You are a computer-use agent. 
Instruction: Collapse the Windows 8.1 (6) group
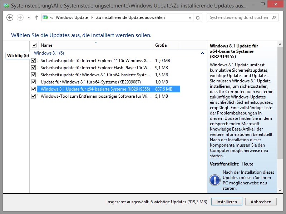[202, 53]
